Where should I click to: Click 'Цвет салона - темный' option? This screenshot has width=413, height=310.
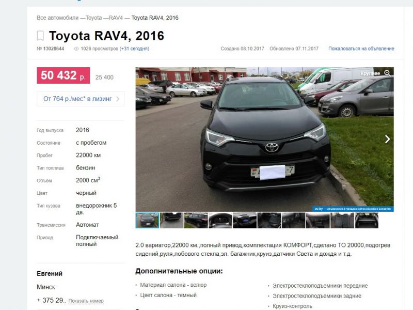[168, 295]
